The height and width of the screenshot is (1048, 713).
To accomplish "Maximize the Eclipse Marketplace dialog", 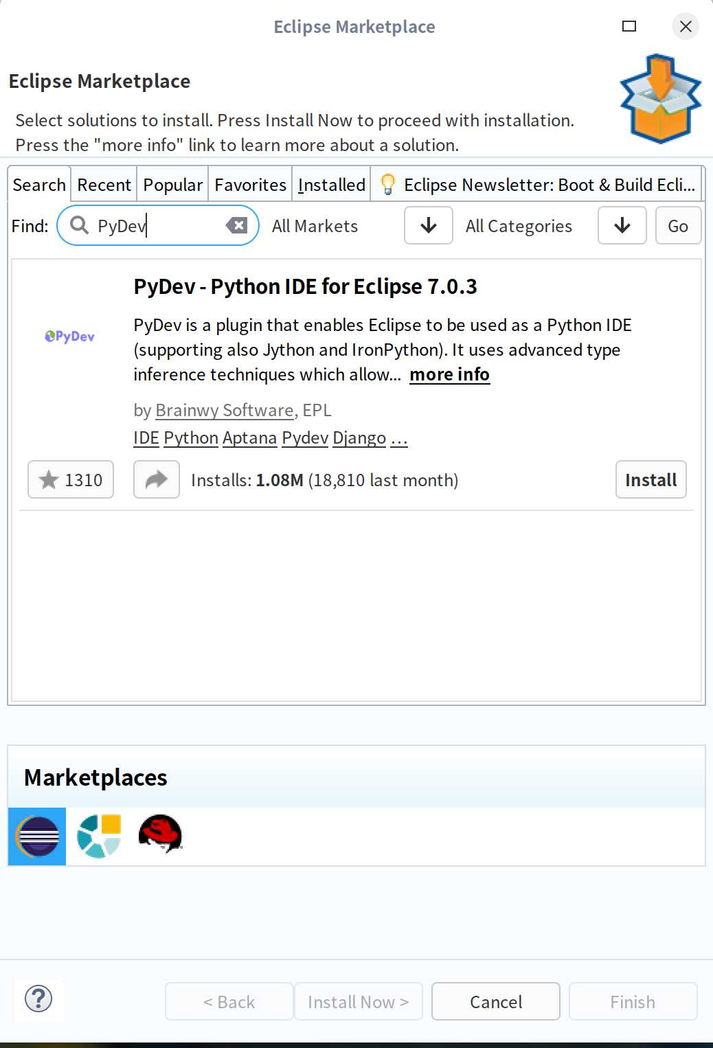I will (x=629, y=26).
